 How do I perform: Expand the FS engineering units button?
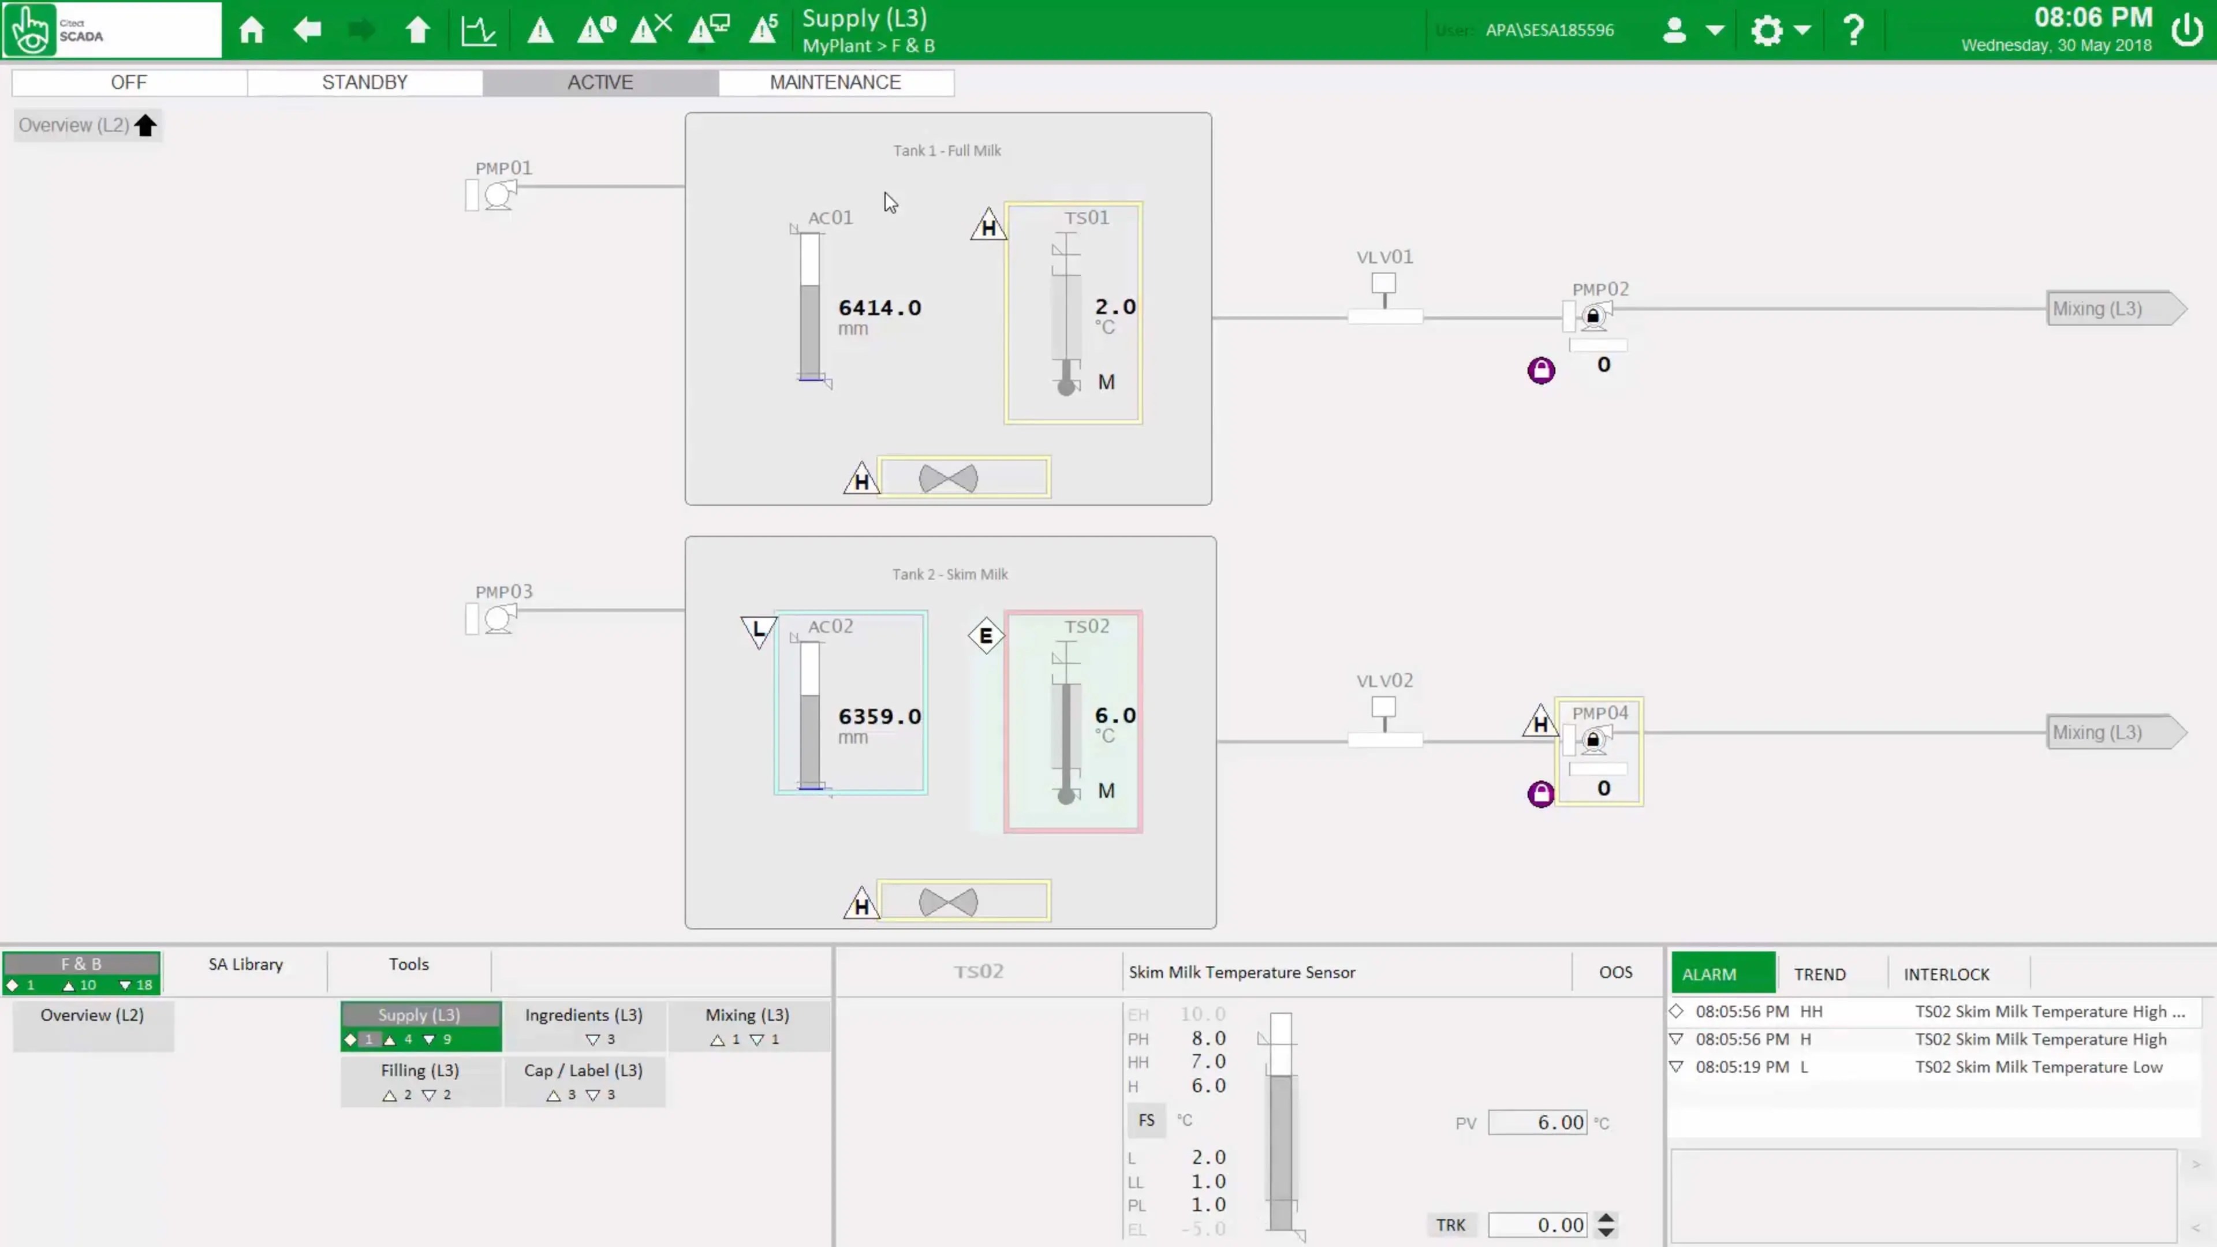coord(1147,1119)
